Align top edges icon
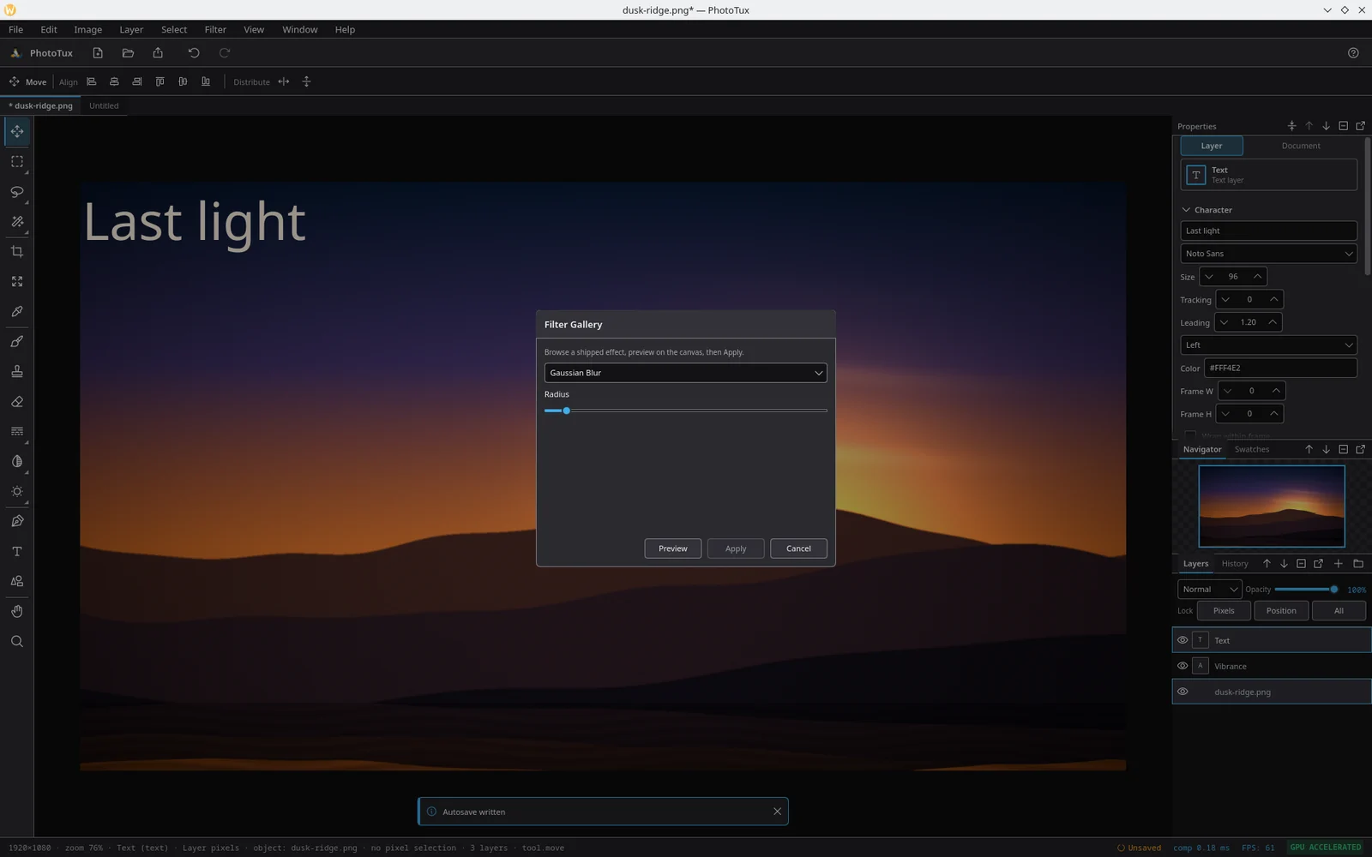Image resolution: width=1372 pixels, height=857 pixels. coord(159,82)
